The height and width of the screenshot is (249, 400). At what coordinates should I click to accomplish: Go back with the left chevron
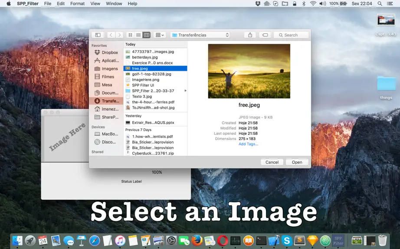[111, 35]
